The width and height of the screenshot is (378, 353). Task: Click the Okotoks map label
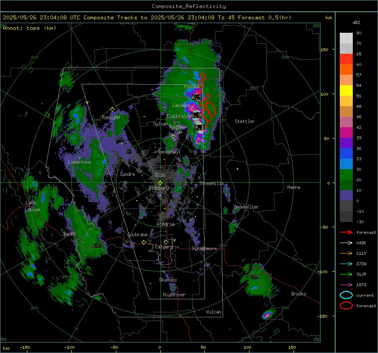pos(168,280)
